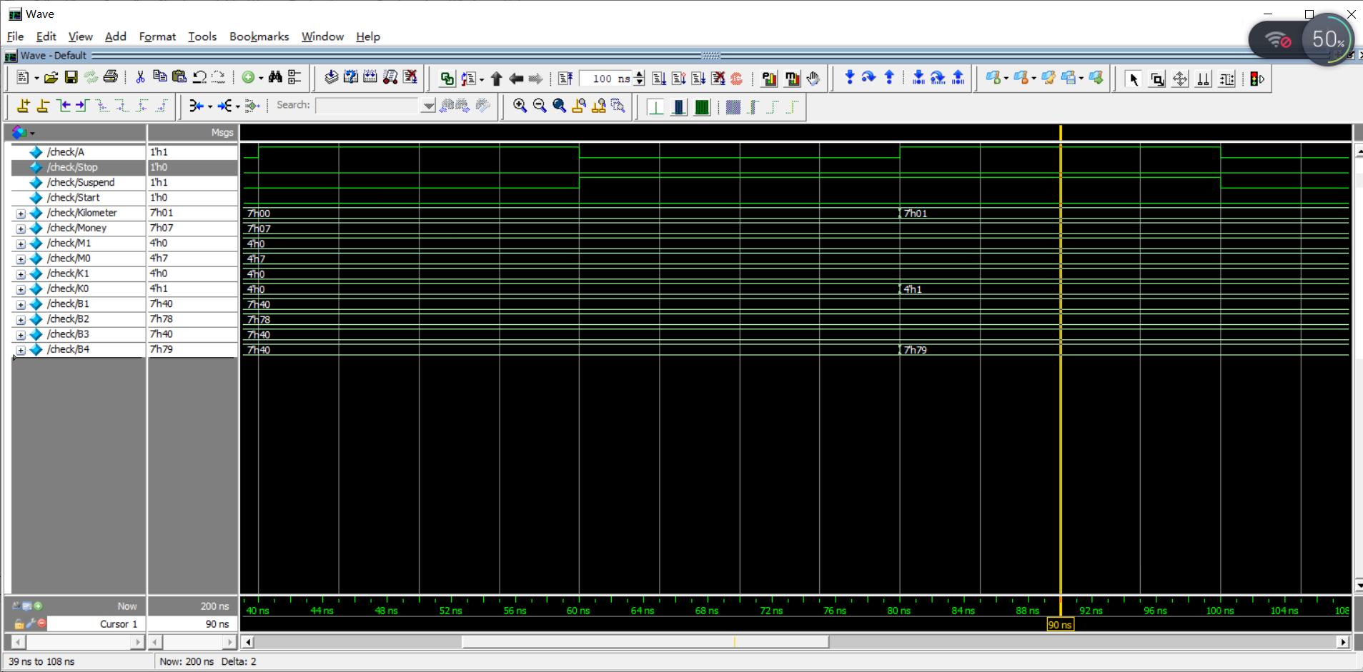The width and height of the screenshot is (1363, 672).
Task: Save the wave format with the floppy icon
Action: [x=71, y=78]
